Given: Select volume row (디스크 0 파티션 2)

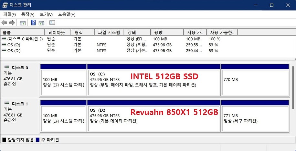Looking at the screenshot, I should point(25,39).
